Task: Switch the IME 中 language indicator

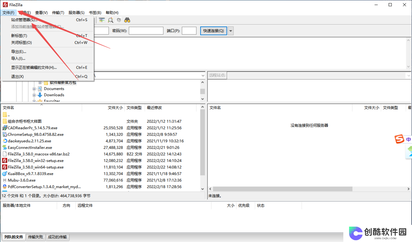Action: (409, 140)
